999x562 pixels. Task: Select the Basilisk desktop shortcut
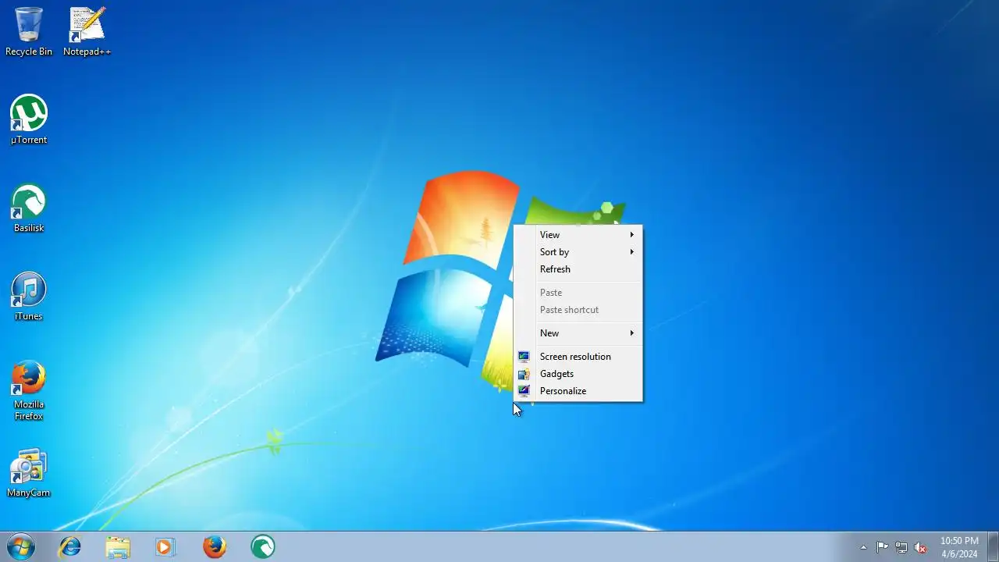29,208
